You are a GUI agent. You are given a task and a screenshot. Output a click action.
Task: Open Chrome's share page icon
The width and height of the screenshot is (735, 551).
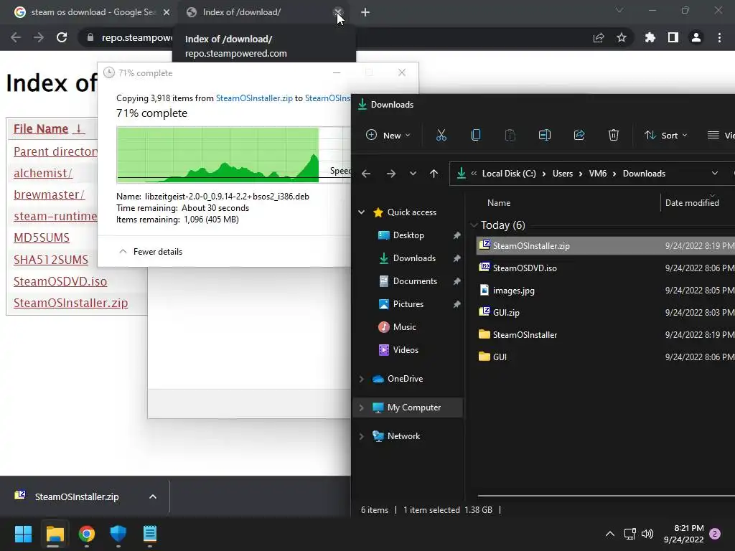599,37
